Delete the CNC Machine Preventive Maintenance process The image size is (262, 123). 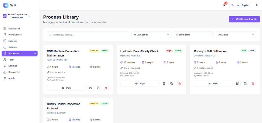pos(106,88)
